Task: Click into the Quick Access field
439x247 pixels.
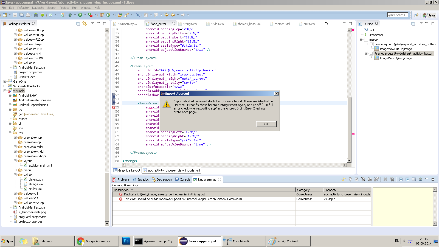Action: (x=398, y=15)
